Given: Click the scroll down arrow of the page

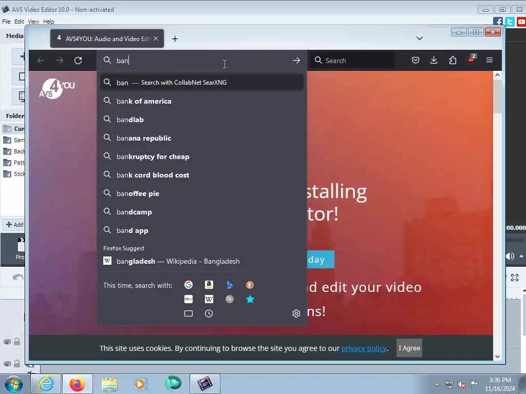Looking at the screenshot, I should pos(497,357).
